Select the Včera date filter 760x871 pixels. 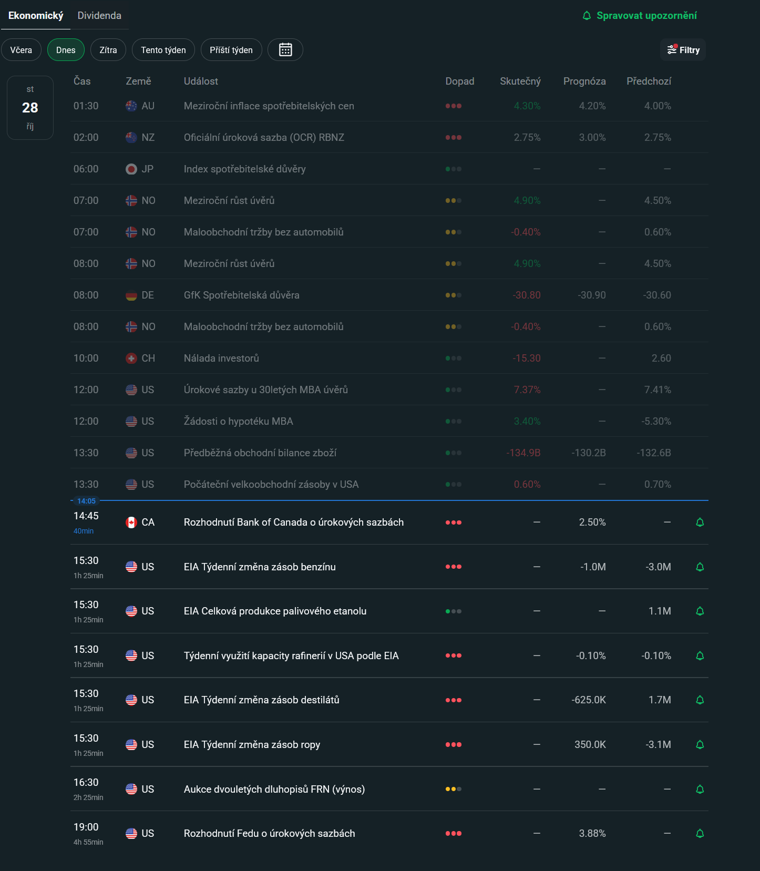coord(21,50)
